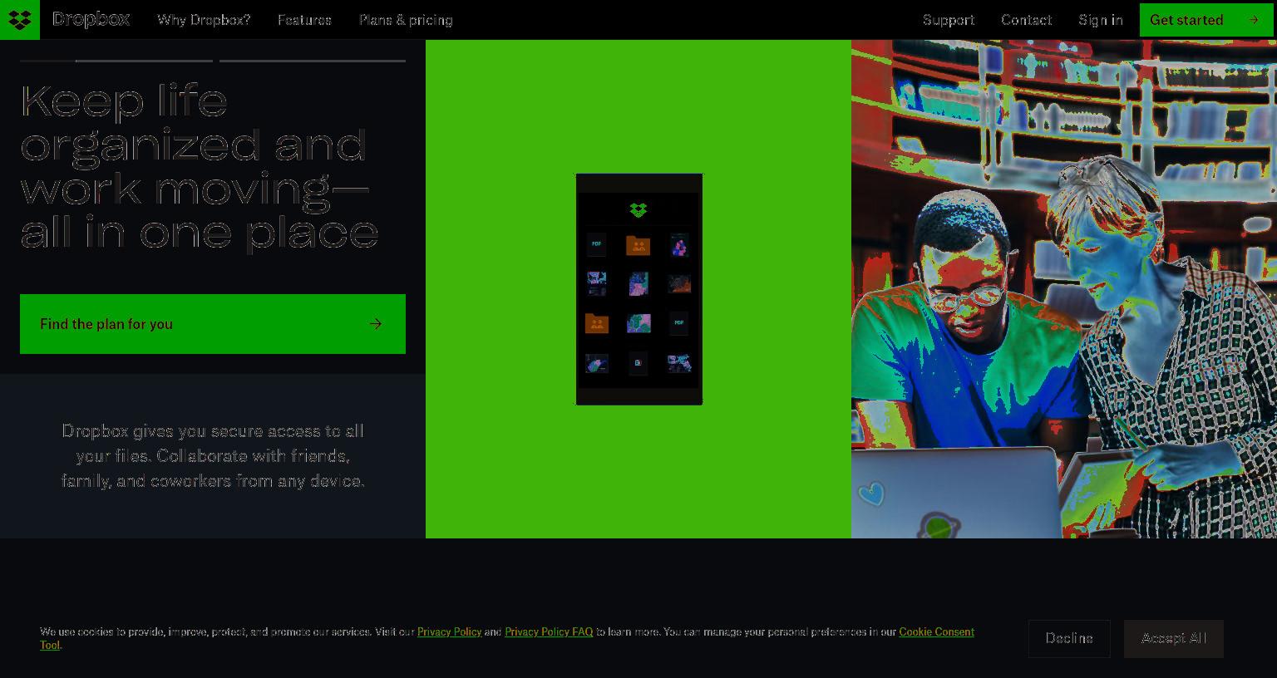Screen dimensions: 1277x678
Task: Open the Support link
Action: tap(949, 20)
